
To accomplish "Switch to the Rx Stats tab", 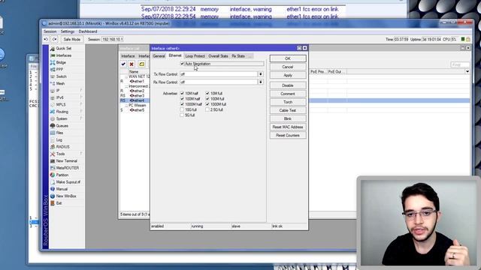I will tap(238, 56).
